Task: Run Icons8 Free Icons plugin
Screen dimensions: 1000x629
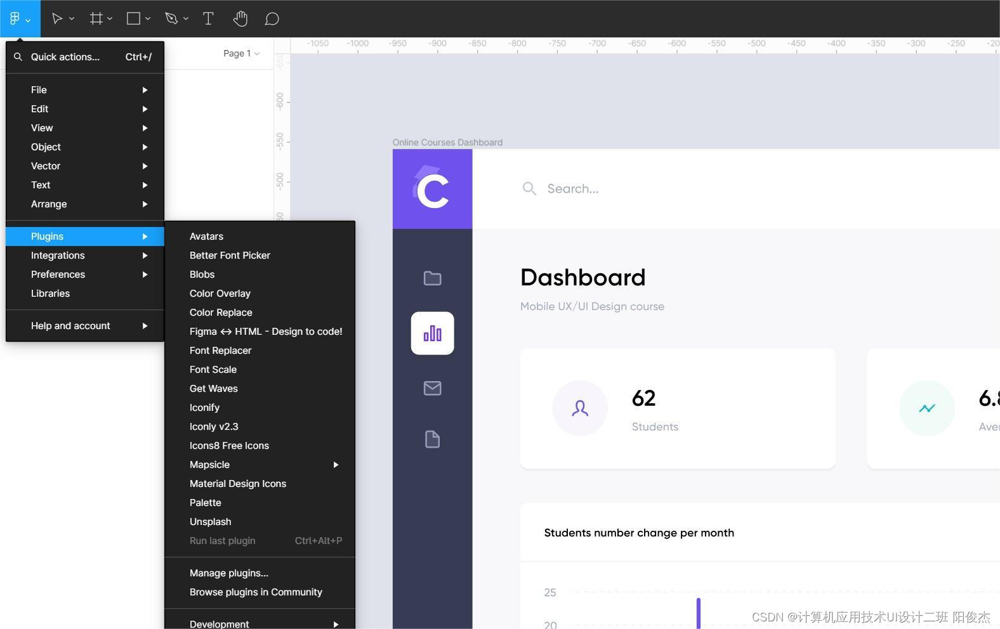Action: tap(260, 446)
